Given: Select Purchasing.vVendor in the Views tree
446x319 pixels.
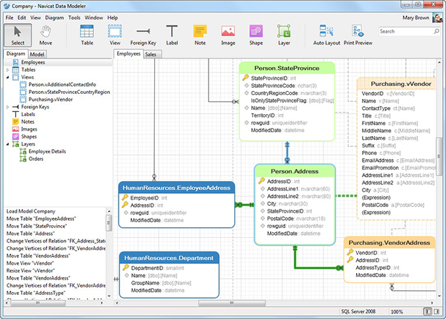Looking at the screenshot, I should [51, 99].
